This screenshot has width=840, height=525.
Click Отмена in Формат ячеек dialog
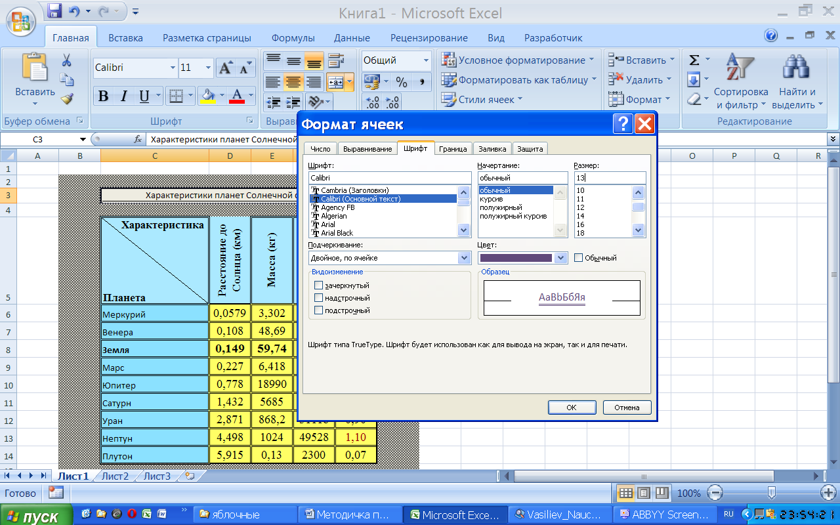(x=627, y=408)
